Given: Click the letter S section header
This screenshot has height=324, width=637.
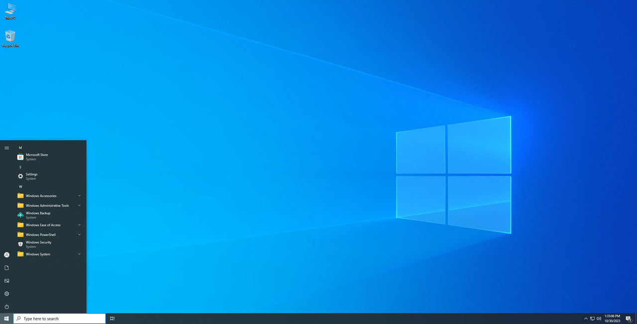Looking at the screenshot, I should tap(20, 167).
